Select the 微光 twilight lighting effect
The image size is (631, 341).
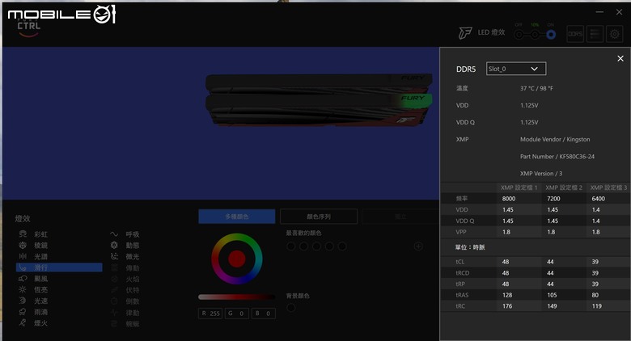pyautogui.click(x=125, y=256)
